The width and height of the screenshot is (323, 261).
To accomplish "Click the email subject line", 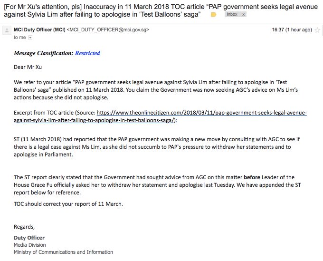I will point(161,10).
